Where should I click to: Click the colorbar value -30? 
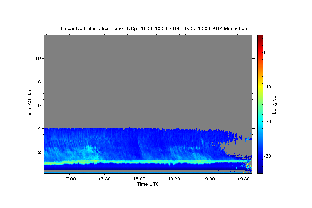[x=268, y=156]
